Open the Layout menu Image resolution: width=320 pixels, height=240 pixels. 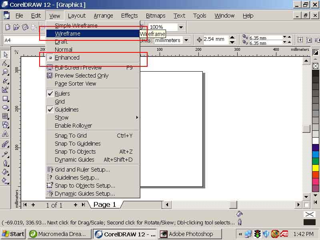[77, 16]
